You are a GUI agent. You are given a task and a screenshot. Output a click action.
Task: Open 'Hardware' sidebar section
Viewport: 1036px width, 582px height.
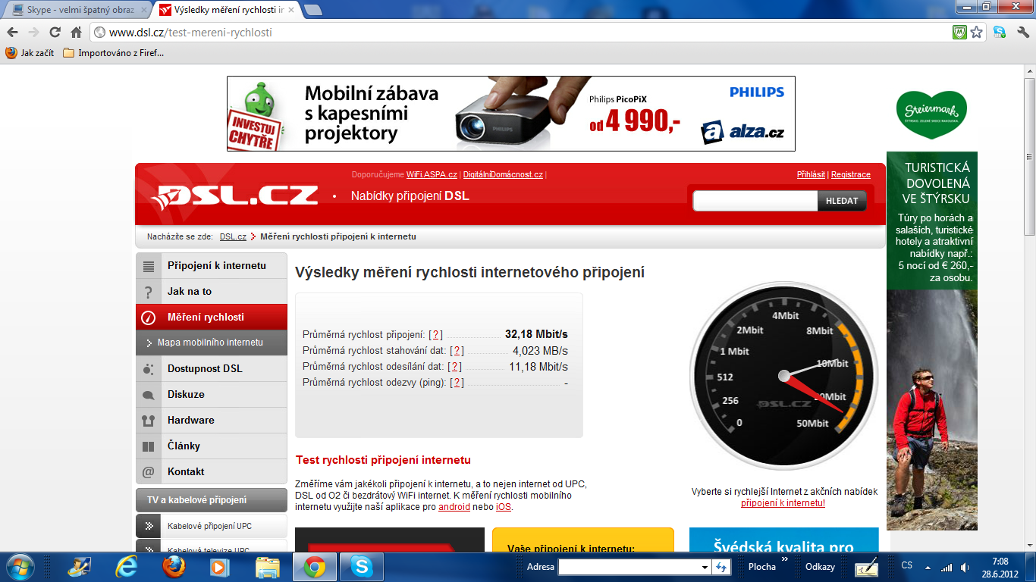(212, 421)
